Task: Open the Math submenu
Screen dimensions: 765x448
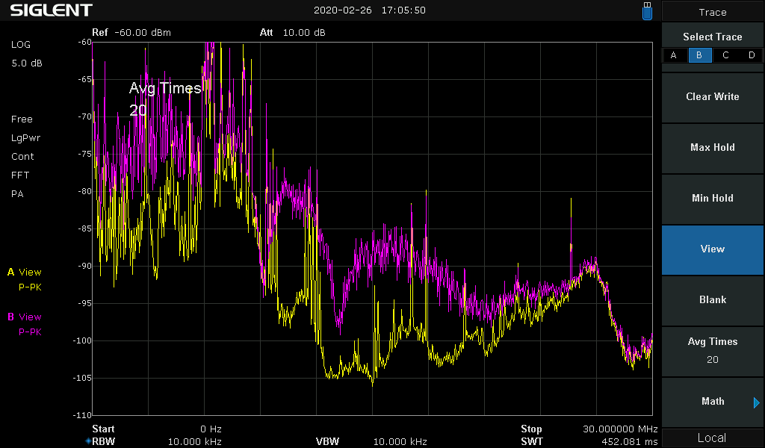Action: [712, 402]
